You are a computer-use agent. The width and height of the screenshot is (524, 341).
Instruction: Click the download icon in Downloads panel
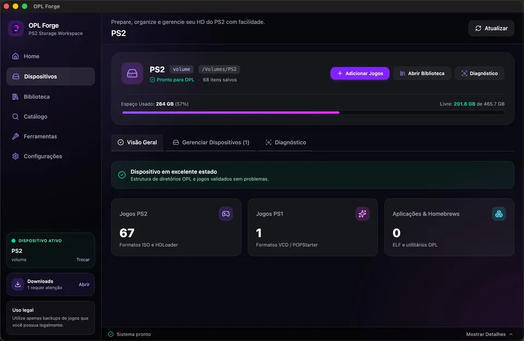(x=17, y=285)
